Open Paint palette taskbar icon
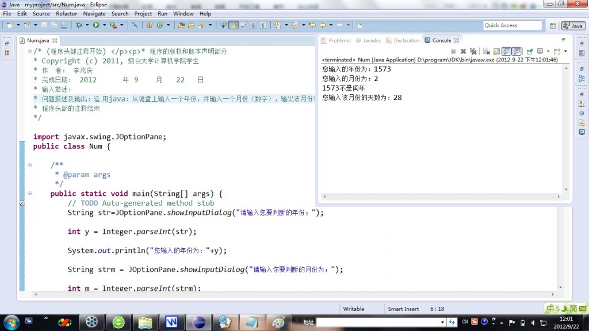The height and width of the screenshot is (331, 589). pyautogui.click(x=278, y=322)
